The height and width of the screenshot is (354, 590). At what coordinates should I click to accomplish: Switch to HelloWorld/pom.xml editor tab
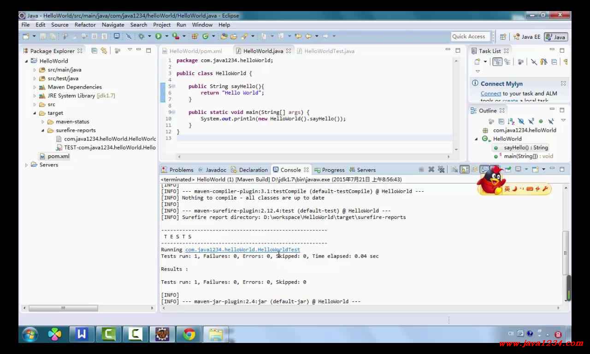pyautogui.click(x=191, y=51)
